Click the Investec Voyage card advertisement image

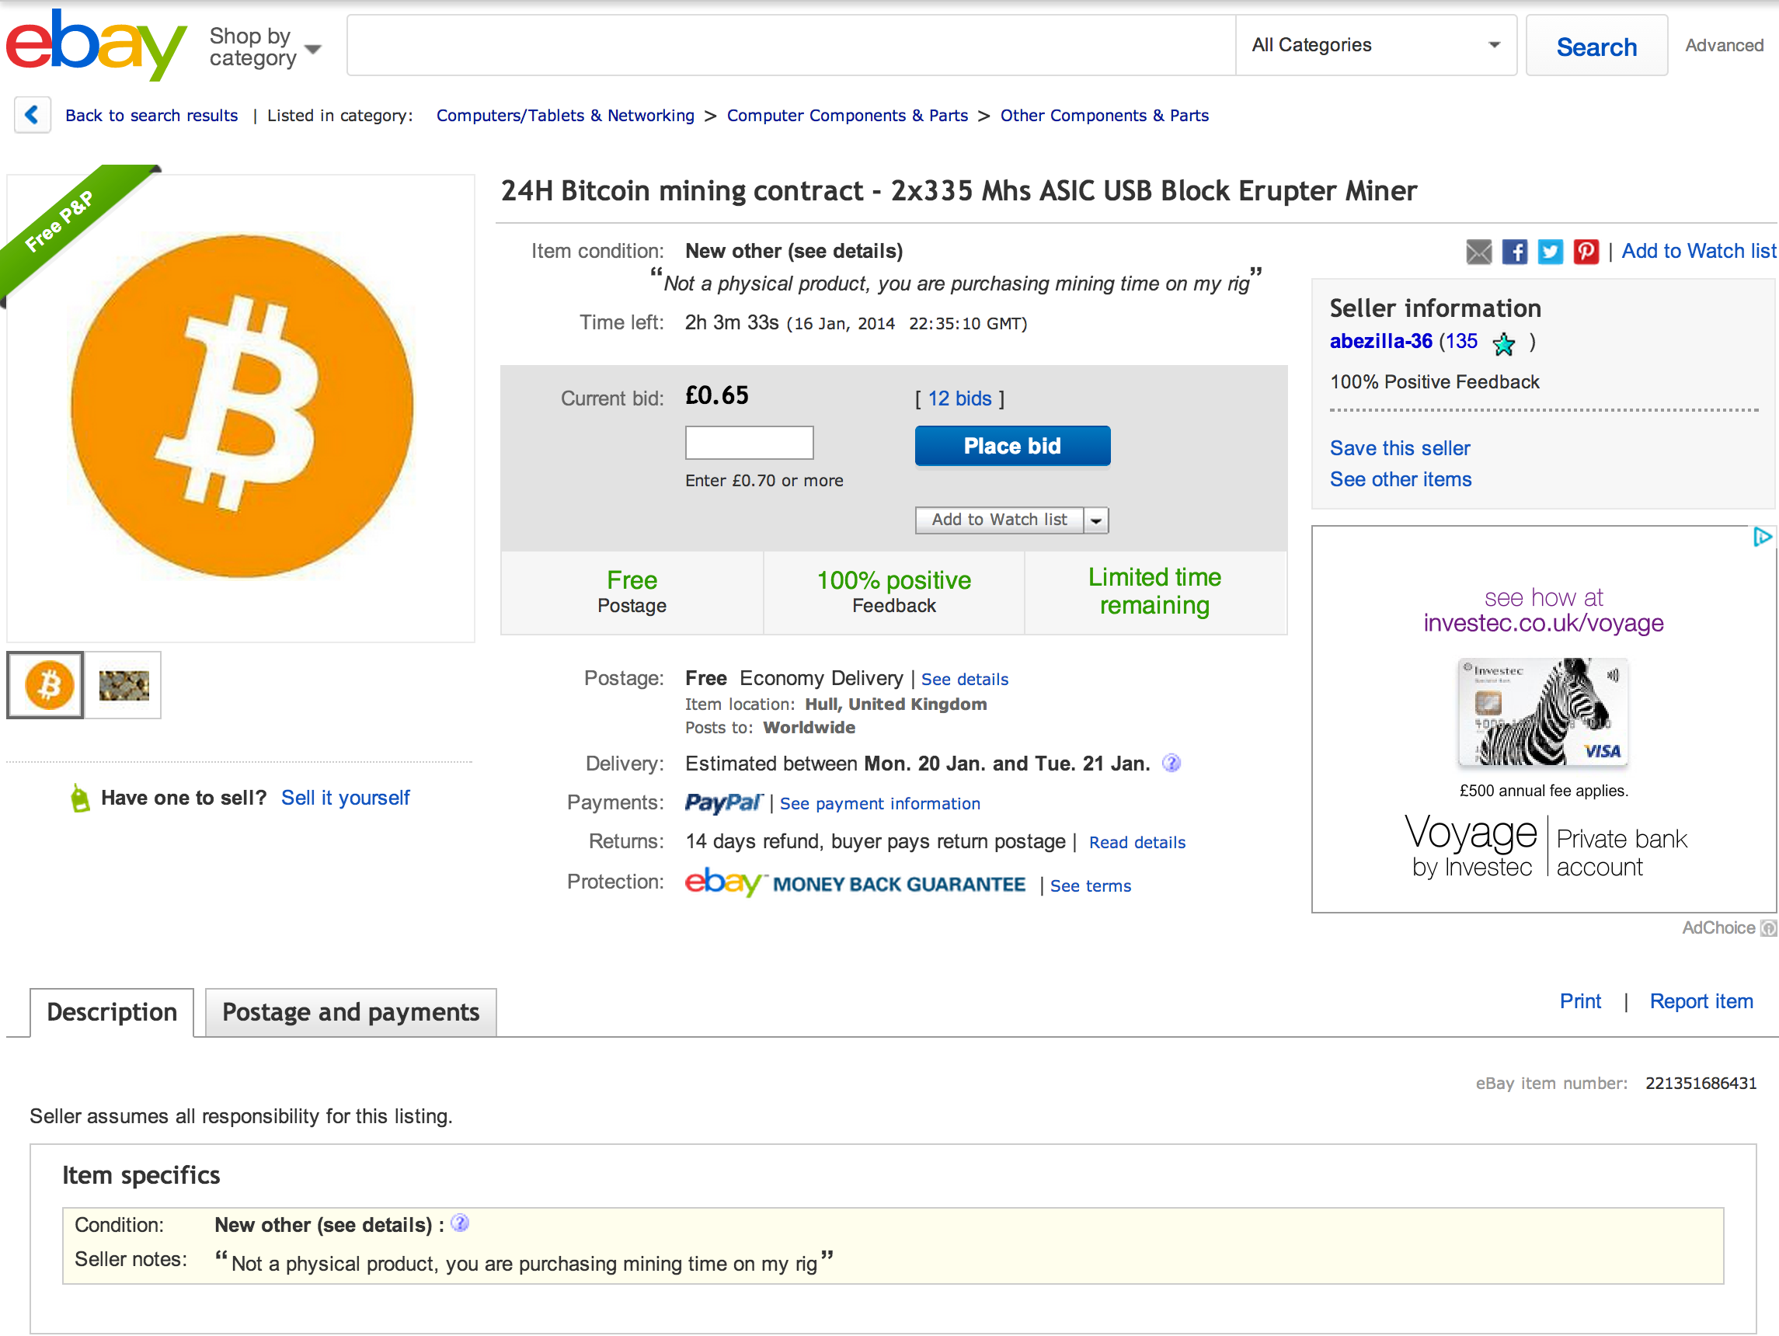[1543, 711]
